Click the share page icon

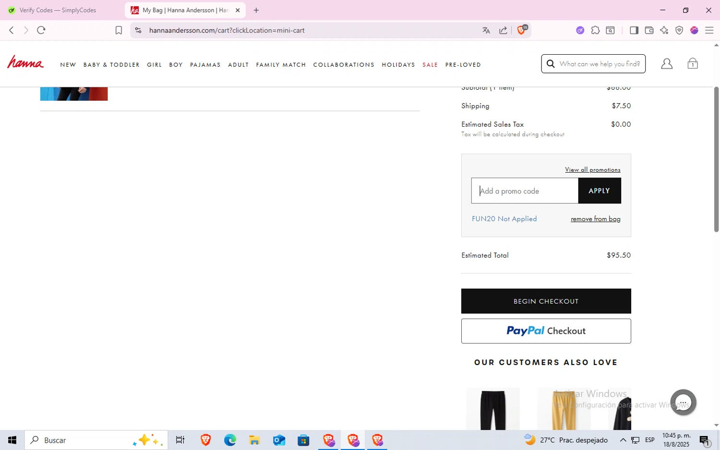click(503, 30)
